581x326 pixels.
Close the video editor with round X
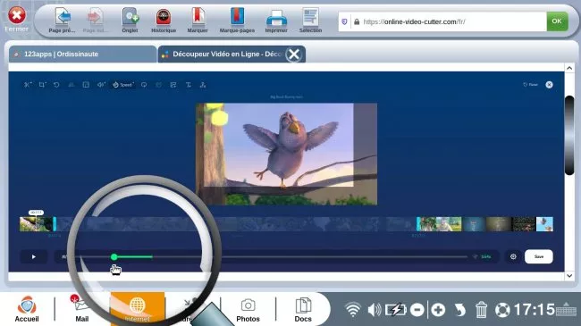pyautogui.click(x=549, y=85)
